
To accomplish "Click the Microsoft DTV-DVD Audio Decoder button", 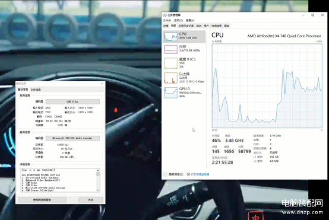I will (x=72, y=138).
